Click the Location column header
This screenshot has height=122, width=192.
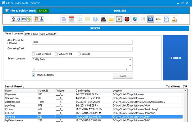click(148, 91)
